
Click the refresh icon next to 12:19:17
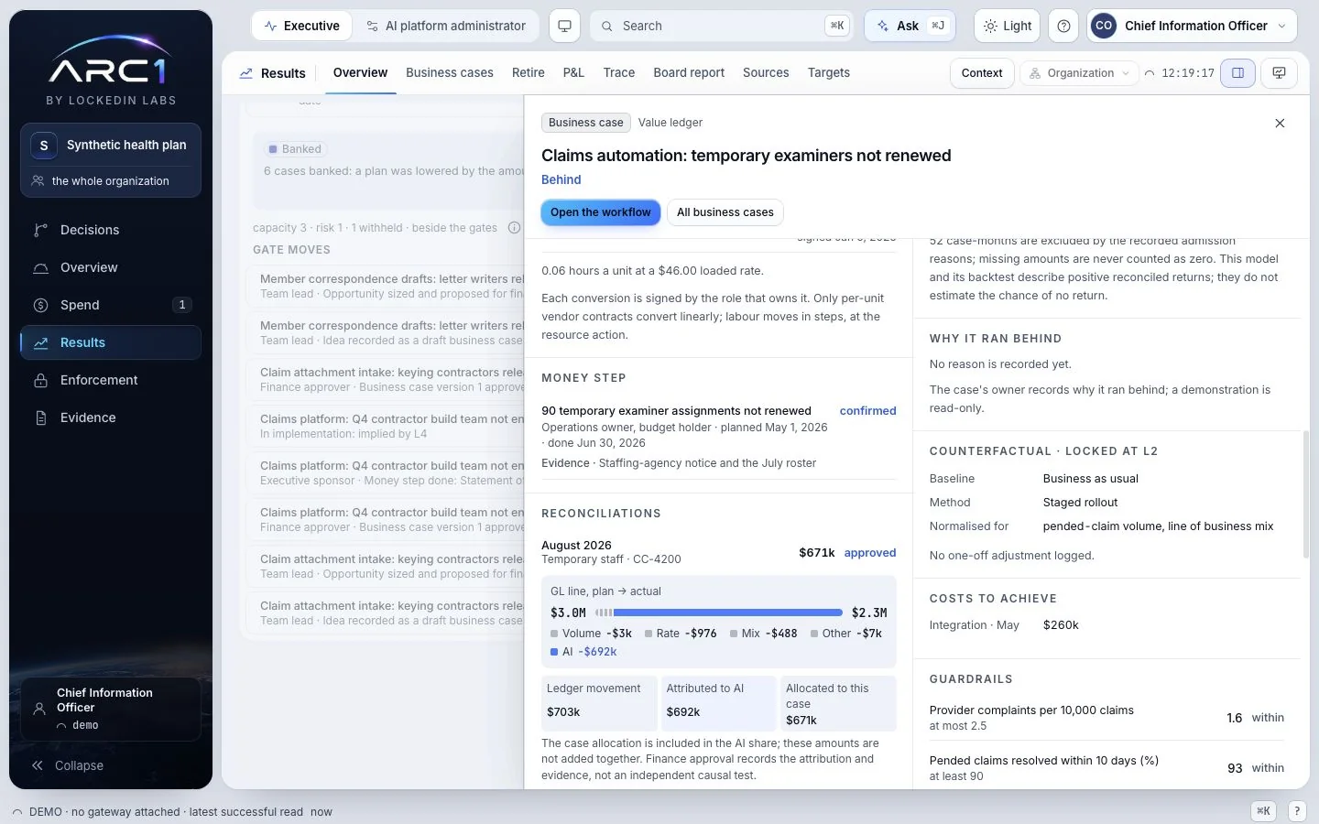pyautogui.click(x=1150, y=73)
